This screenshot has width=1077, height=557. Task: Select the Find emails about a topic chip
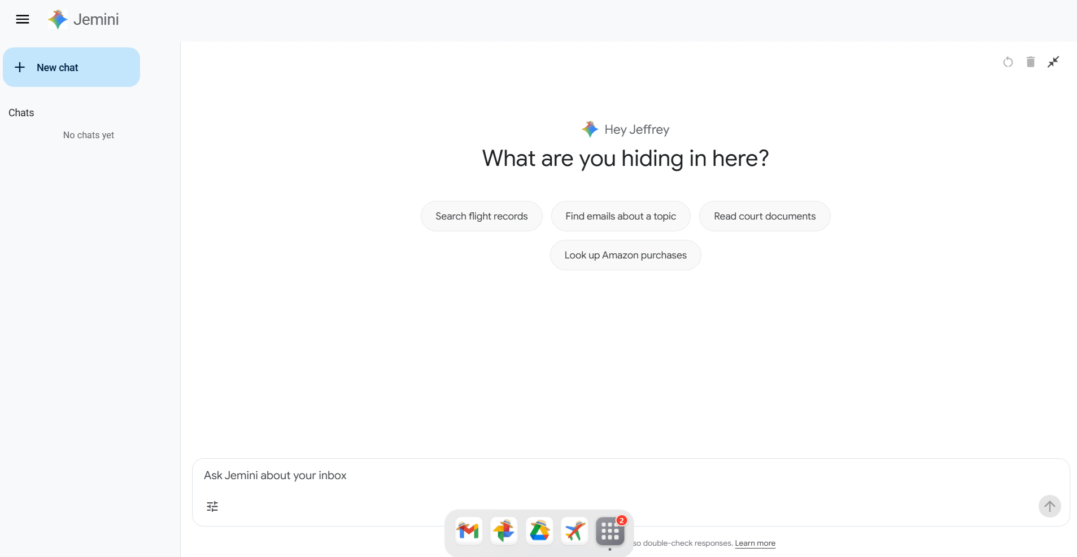click(620, 216)
